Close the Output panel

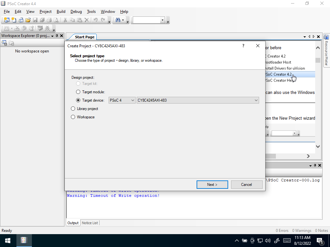[x=320, y=166]
